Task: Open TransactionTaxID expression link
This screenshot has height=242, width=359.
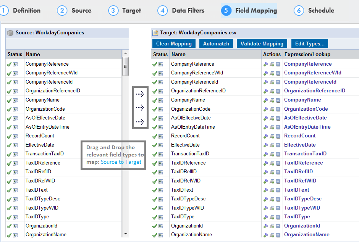Action: (x=305, y=154)
